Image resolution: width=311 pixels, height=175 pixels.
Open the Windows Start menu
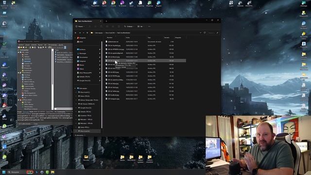tap(3, 172)
